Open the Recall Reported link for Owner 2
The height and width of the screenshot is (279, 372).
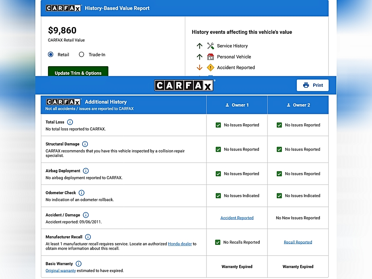tap(298, 242)
